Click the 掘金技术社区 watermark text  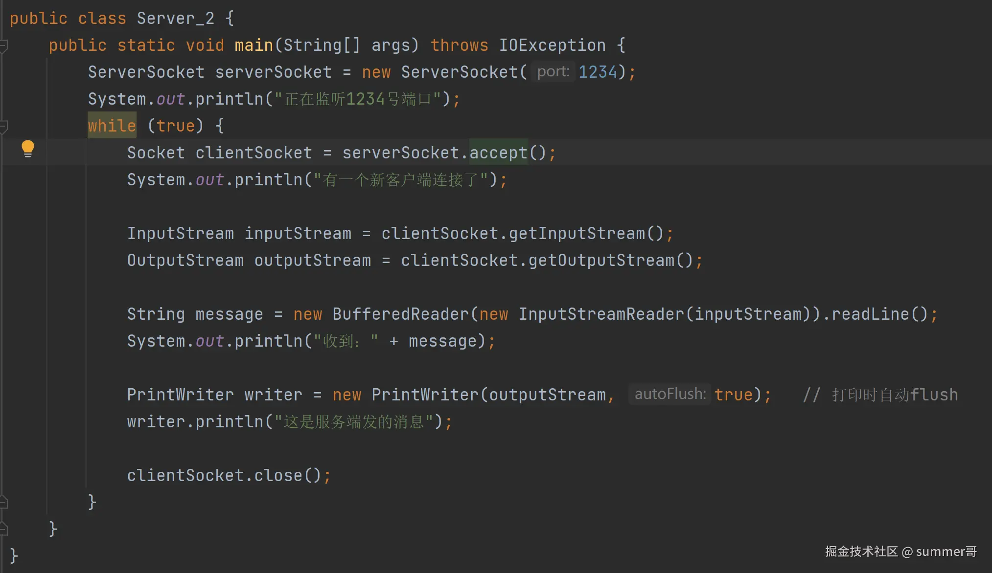coord(861,551)
